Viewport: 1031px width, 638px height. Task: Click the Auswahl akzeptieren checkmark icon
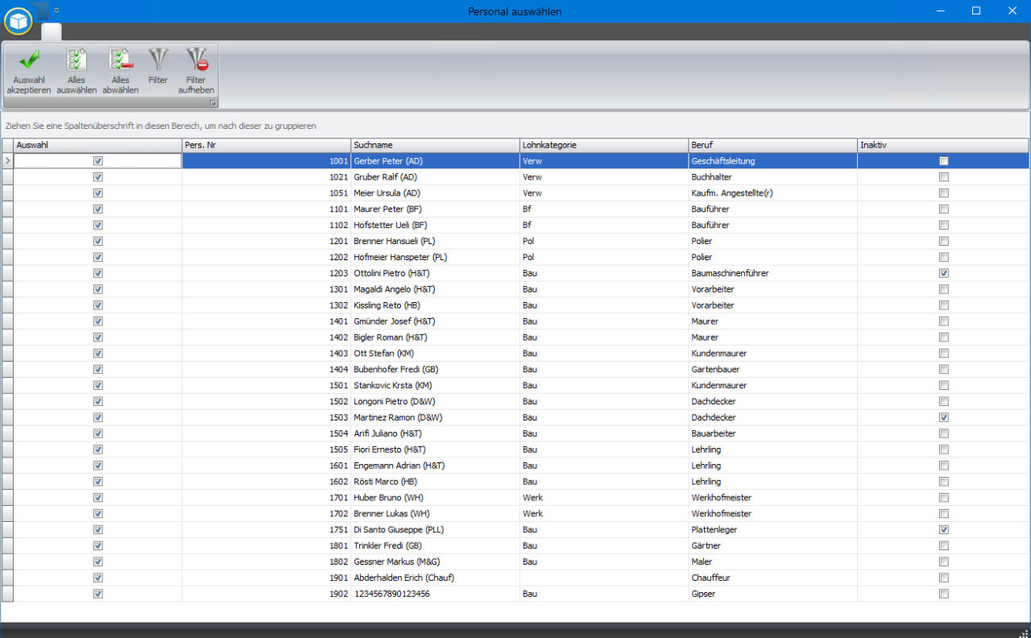[x=29, y=61]
